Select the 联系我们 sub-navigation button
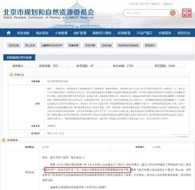The image size is (195, 190). pyautogui.click(x=150, y=45)
